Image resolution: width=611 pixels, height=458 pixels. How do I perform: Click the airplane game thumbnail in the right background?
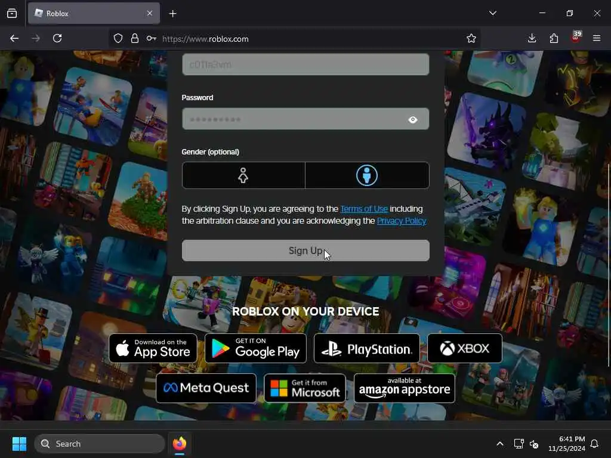tap(474, 206)
